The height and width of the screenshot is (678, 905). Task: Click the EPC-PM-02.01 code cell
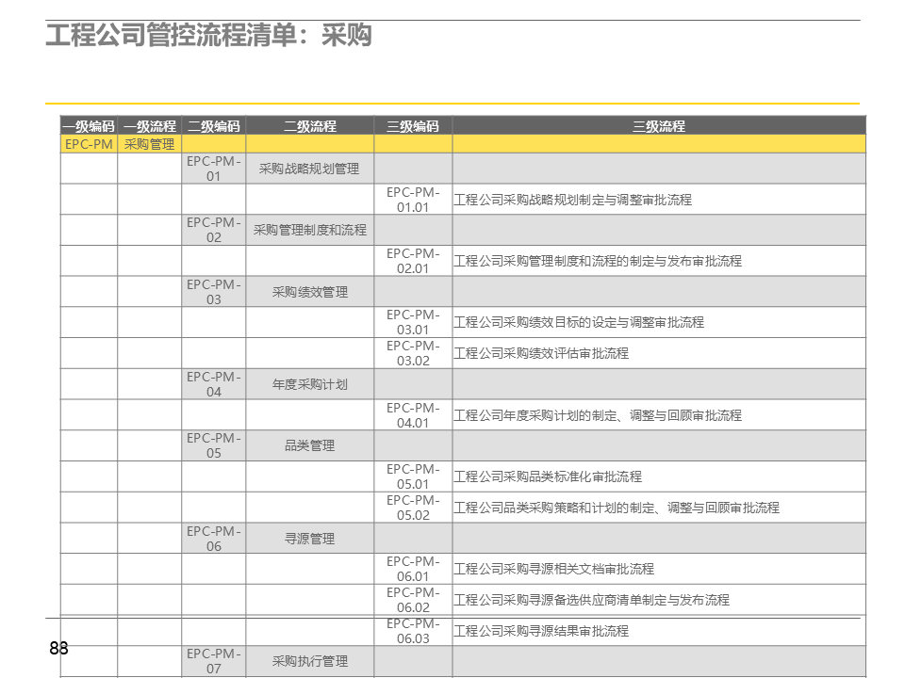coord(413,261)
